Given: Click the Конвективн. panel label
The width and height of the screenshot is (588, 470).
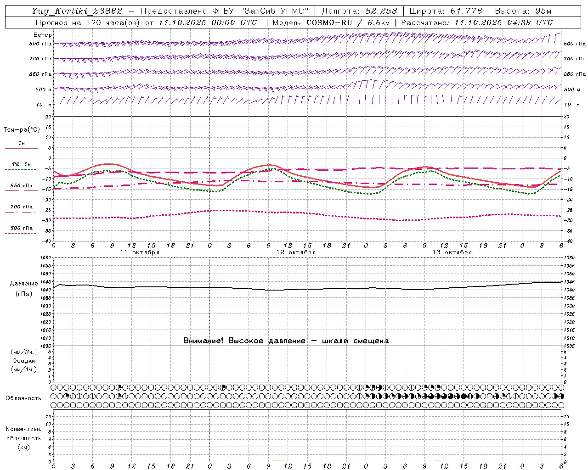Looking at the screenshot, I should pos(23,429).
